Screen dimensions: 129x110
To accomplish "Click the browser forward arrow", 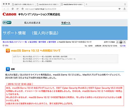I will [x=8, y=9].
